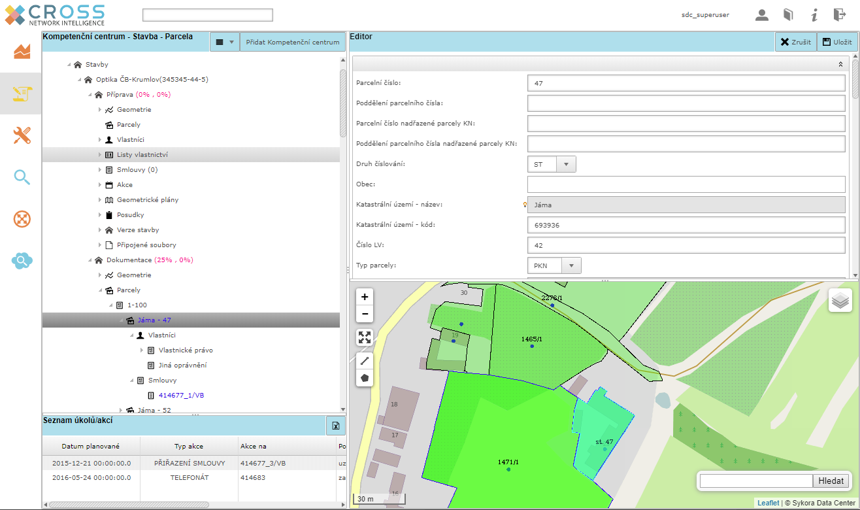Open the info icon in header
Image resolution: width=860 pixels, height=510 pixels.
coord(814,15)
